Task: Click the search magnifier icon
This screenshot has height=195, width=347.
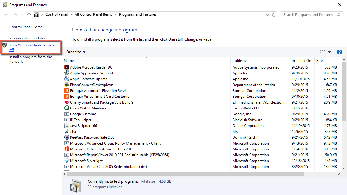Action: point(338,15)
